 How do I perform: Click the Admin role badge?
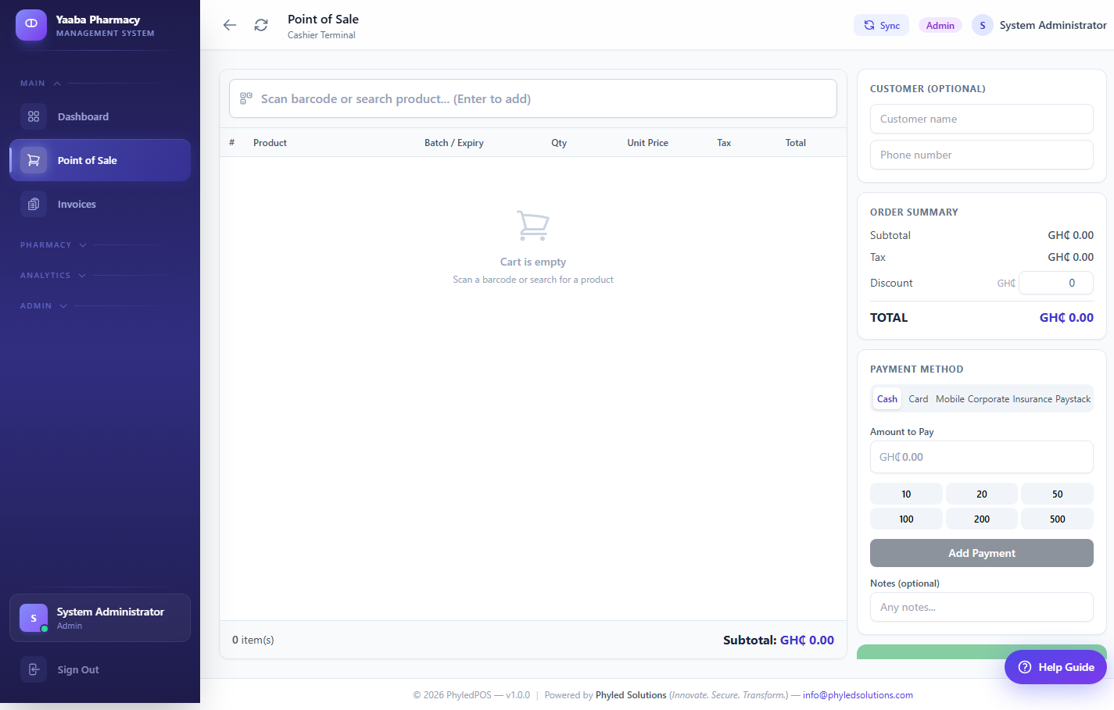pyautogui.click(x=940, y=25)
